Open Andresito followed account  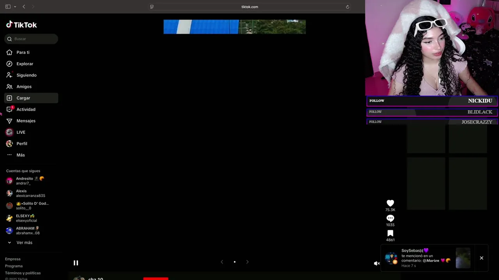click(31, 181)
